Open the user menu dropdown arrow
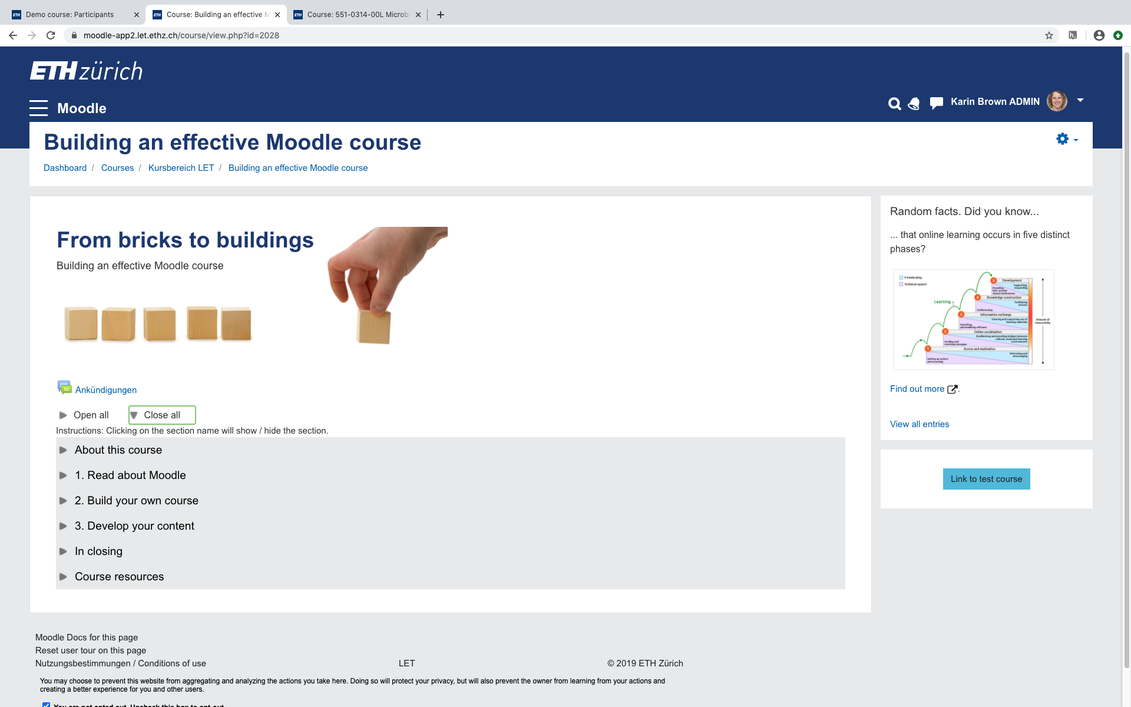 1080,100
